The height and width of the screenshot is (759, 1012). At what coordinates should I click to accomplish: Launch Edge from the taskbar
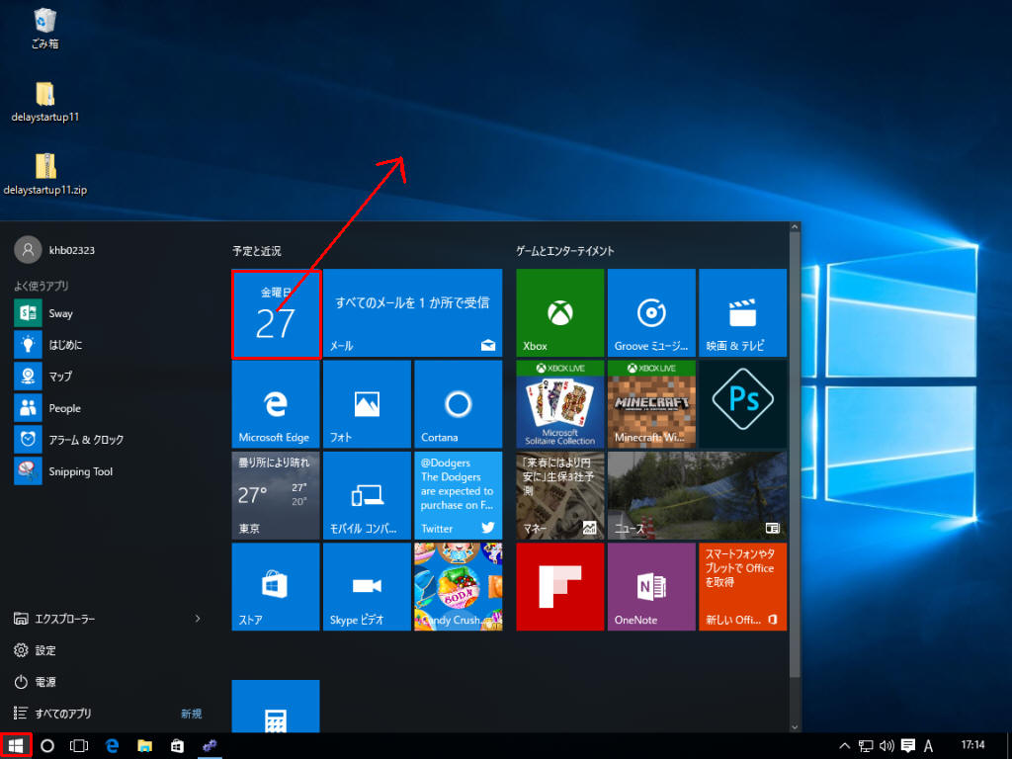coord(112,746)
